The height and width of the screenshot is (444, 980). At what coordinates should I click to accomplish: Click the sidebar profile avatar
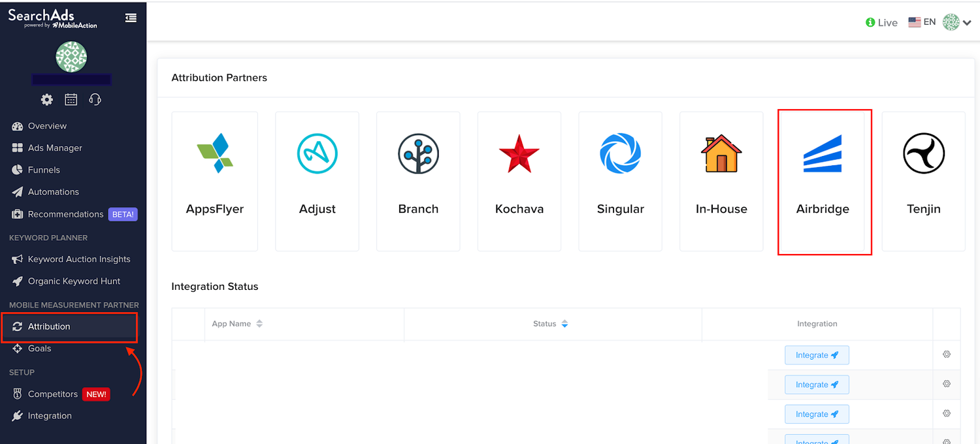click(71, 57)
